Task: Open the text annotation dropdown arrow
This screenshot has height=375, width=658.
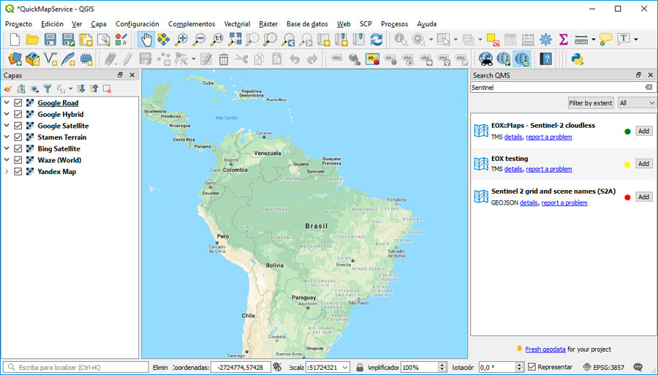Action: 636,40
